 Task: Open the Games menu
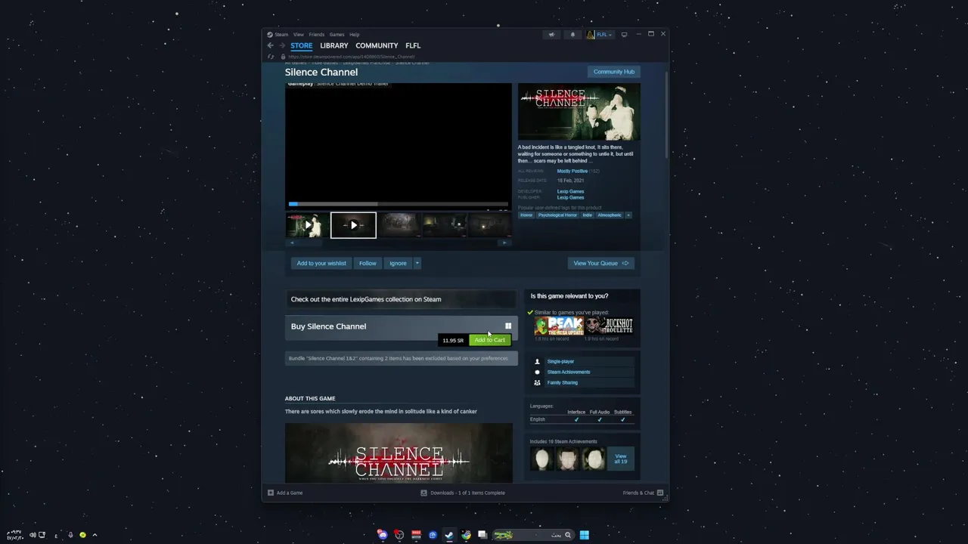(x=337, y=34)
